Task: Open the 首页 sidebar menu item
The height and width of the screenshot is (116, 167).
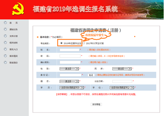Action: click(14, 23)
